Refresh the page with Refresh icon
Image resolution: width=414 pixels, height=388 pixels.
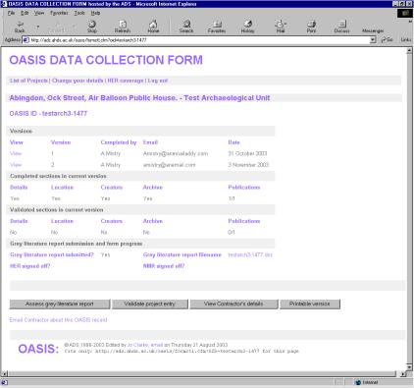(x=123, y=27)
